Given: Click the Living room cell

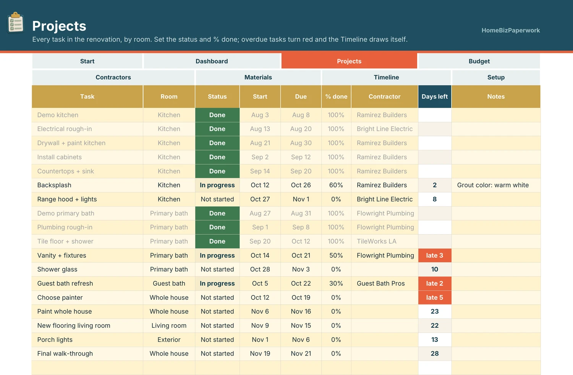Looking at the screenshot, I should [169, 326].
